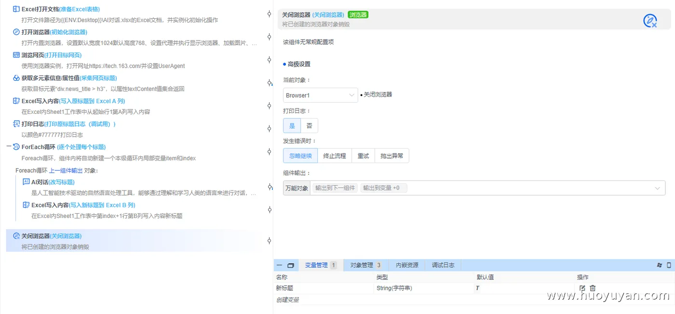Click the Excel写入内容 A列 step icon
Screen dimensions: 675x314
tap(16, 101)
